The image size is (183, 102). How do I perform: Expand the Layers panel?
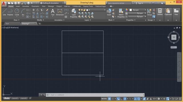coord(88,20)
